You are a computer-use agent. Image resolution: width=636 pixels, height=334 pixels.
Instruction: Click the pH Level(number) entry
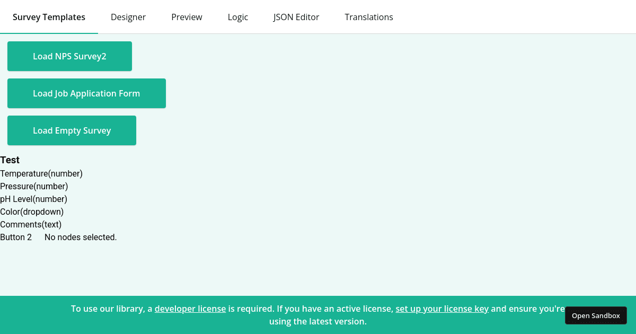[33, 199]
